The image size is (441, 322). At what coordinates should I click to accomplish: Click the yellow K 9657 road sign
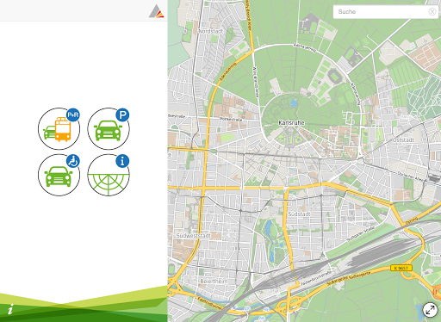point(401,268)
